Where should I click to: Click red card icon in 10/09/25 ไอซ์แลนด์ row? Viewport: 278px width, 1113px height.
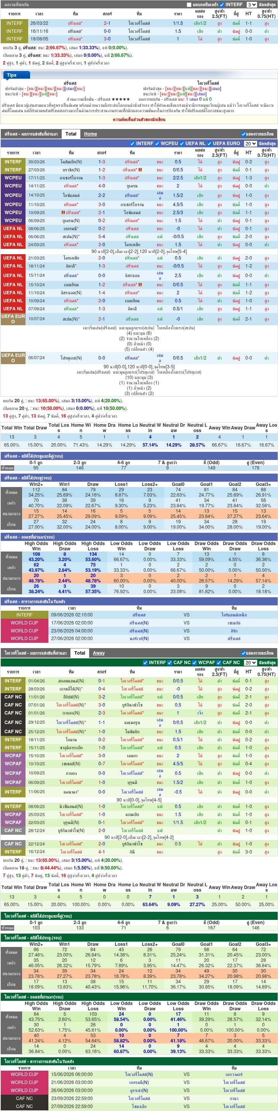[x=63, y=213]
